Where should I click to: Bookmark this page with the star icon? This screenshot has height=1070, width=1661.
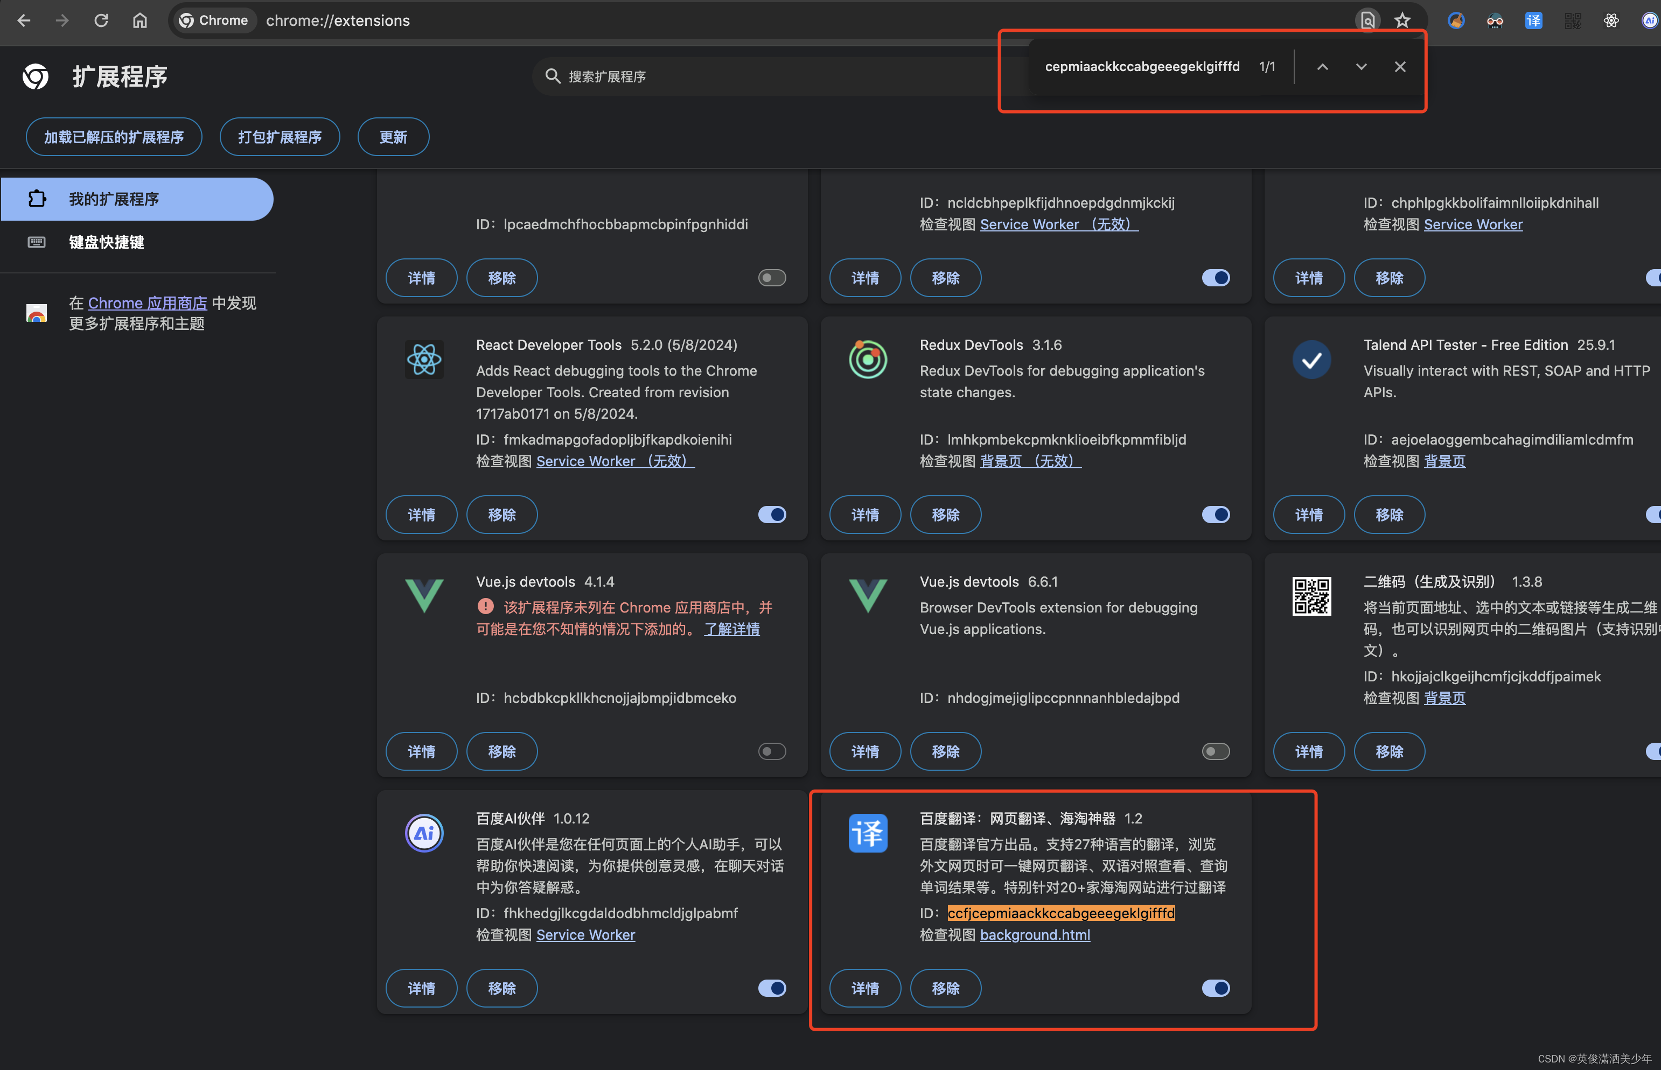pyautogui.click(x=1402, y=20)
